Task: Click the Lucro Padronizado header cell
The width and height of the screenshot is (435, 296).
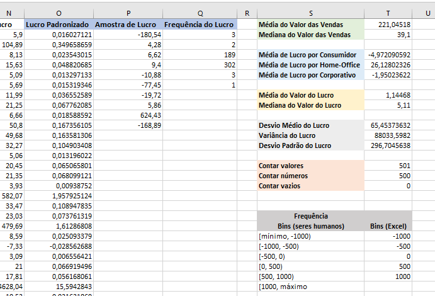Action: [59, 25]
